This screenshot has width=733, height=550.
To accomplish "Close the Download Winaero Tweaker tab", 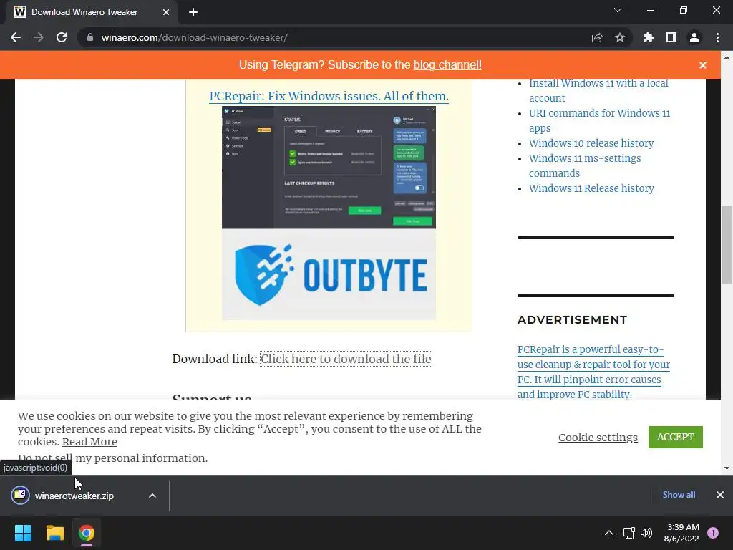I will (x=166, y=12).
